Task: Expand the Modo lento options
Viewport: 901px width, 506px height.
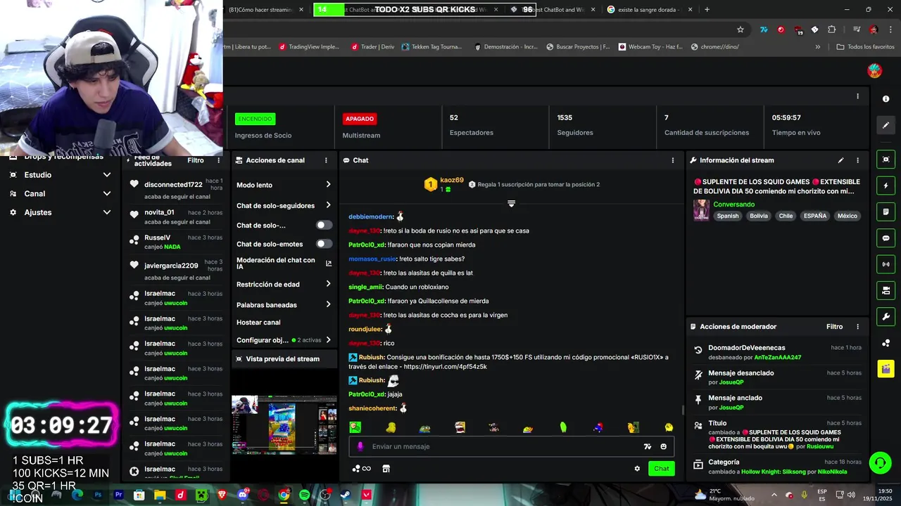Action: click(x=328, y=185)
